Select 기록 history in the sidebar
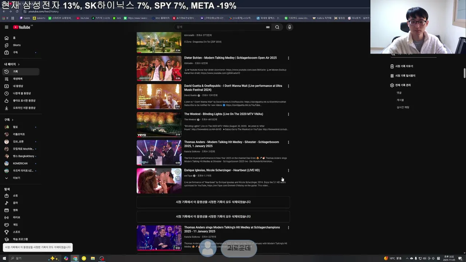 (x=20, y=71)
